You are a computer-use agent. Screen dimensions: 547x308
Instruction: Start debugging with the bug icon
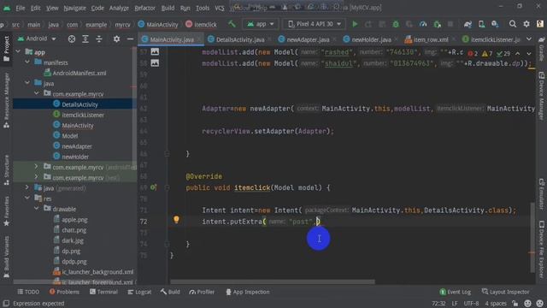(x=396, y=24)
